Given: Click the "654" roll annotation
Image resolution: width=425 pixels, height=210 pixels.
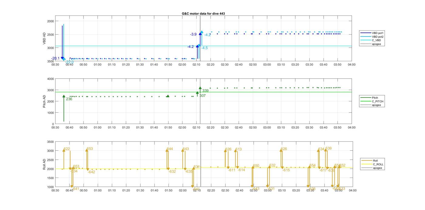Looking at the screenshot, I should point(313,165).
